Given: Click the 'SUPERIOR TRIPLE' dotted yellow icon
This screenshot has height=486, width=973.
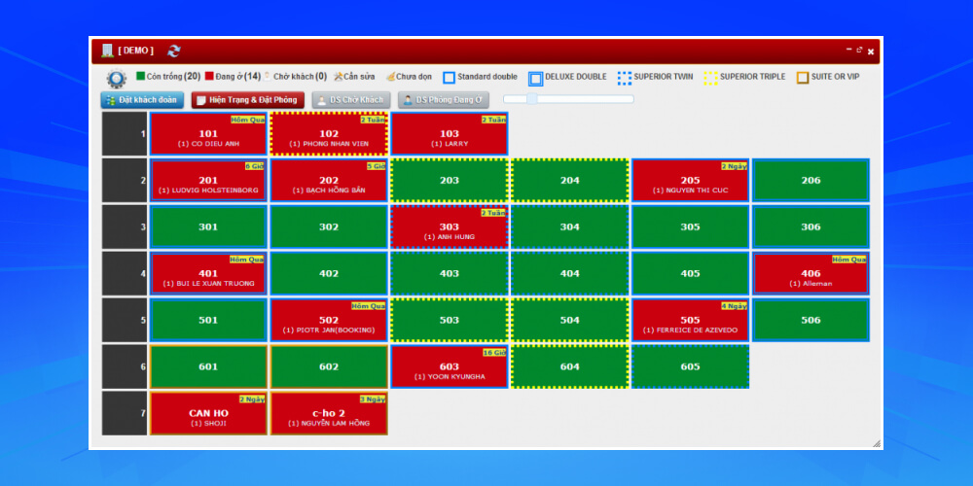Looking at the screenshot, I should pyautogui.click(x=711, y=78).
